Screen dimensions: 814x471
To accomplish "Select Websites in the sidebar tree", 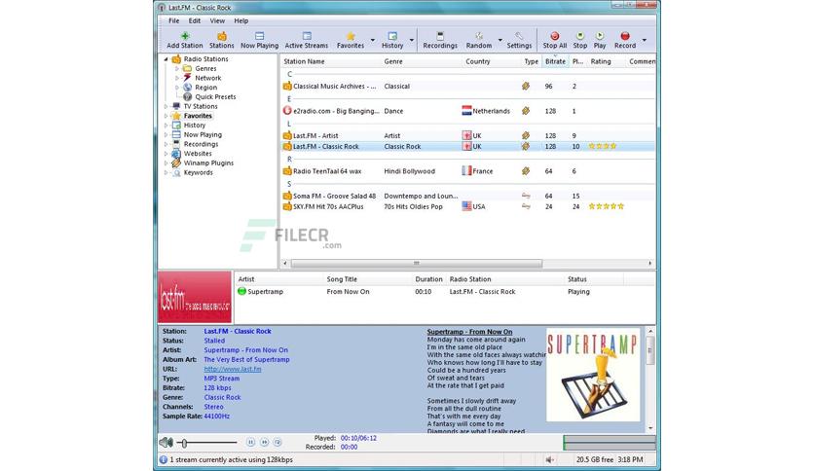I will click(198, 154).
